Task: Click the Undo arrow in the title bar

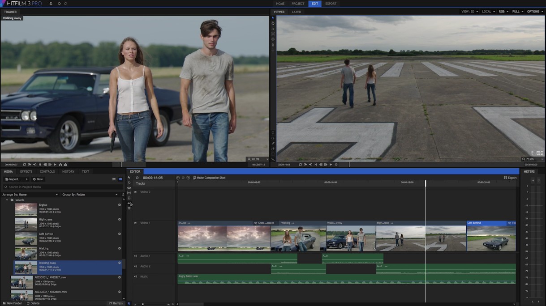Action: [x=59, y=4]
